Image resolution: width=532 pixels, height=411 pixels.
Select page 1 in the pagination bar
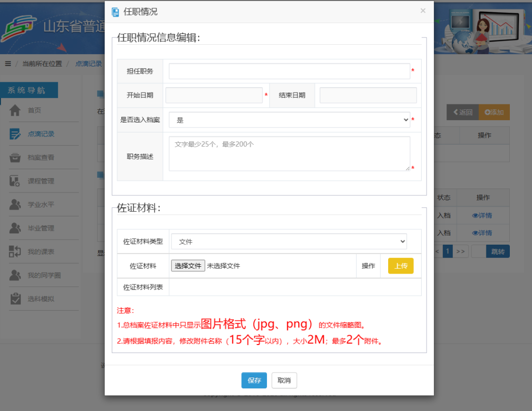tap(447, 251)
